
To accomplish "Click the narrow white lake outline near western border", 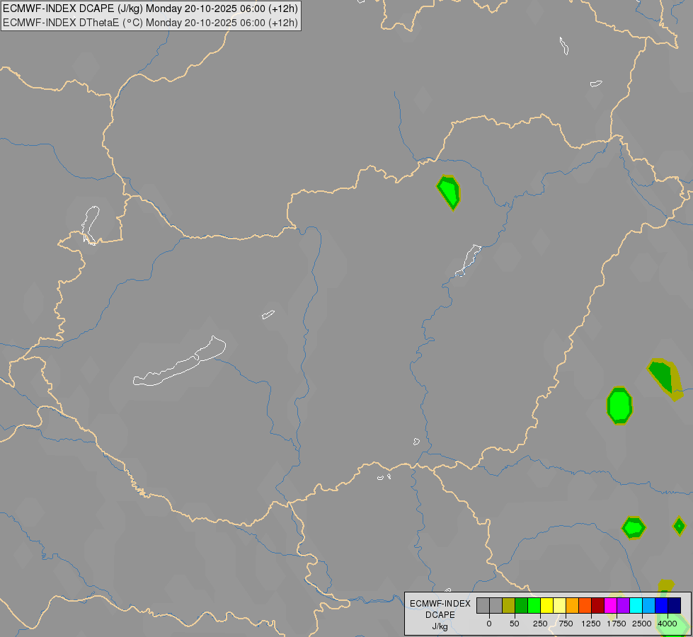I will coord(91,225).
